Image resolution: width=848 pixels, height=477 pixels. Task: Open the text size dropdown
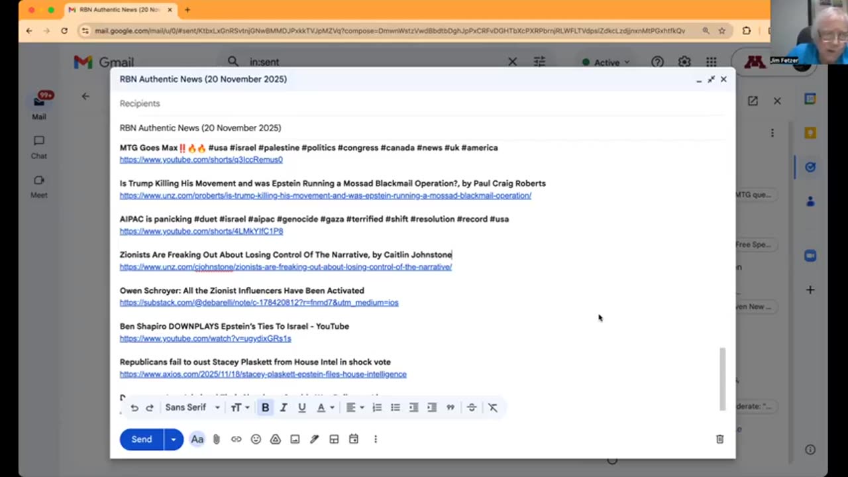click(x=239, y=407)
